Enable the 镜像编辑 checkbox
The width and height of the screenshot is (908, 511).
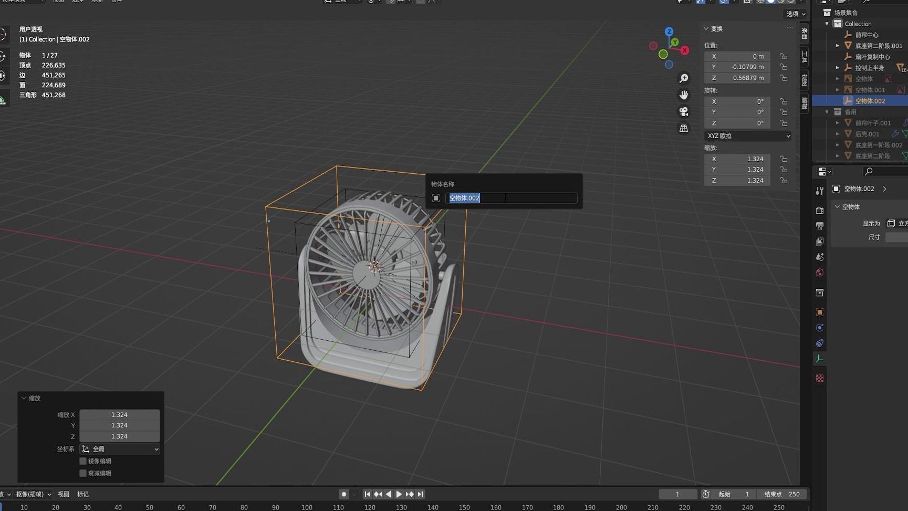point(83,461)
